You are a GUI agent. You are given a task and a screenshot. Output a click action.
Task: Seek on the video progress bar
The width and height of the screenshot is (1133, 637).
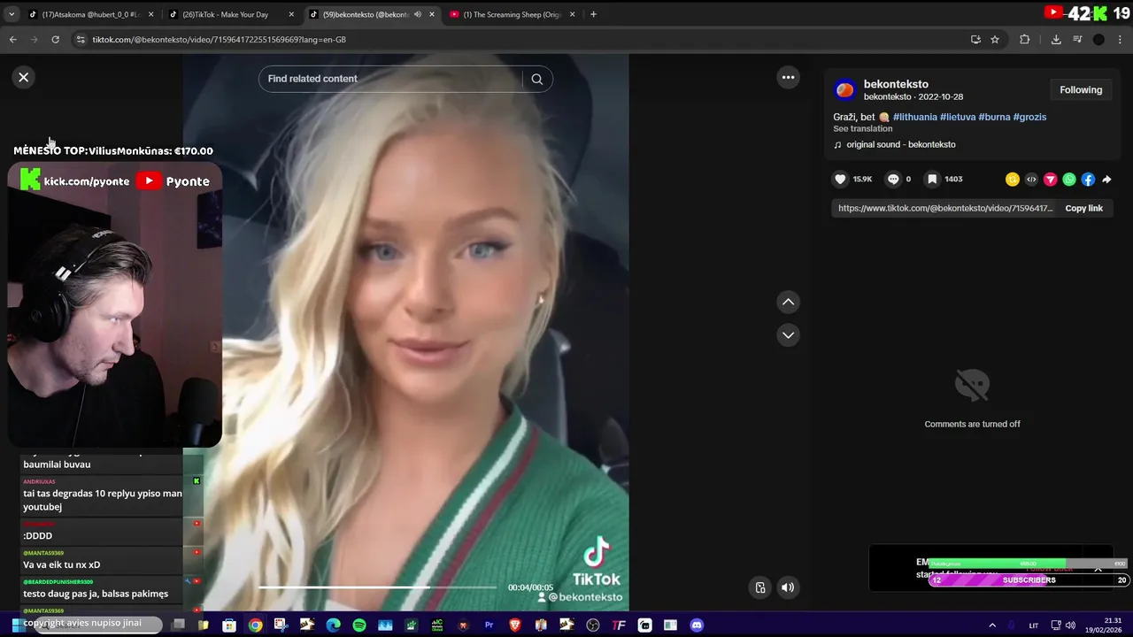(x=378, y=587)
